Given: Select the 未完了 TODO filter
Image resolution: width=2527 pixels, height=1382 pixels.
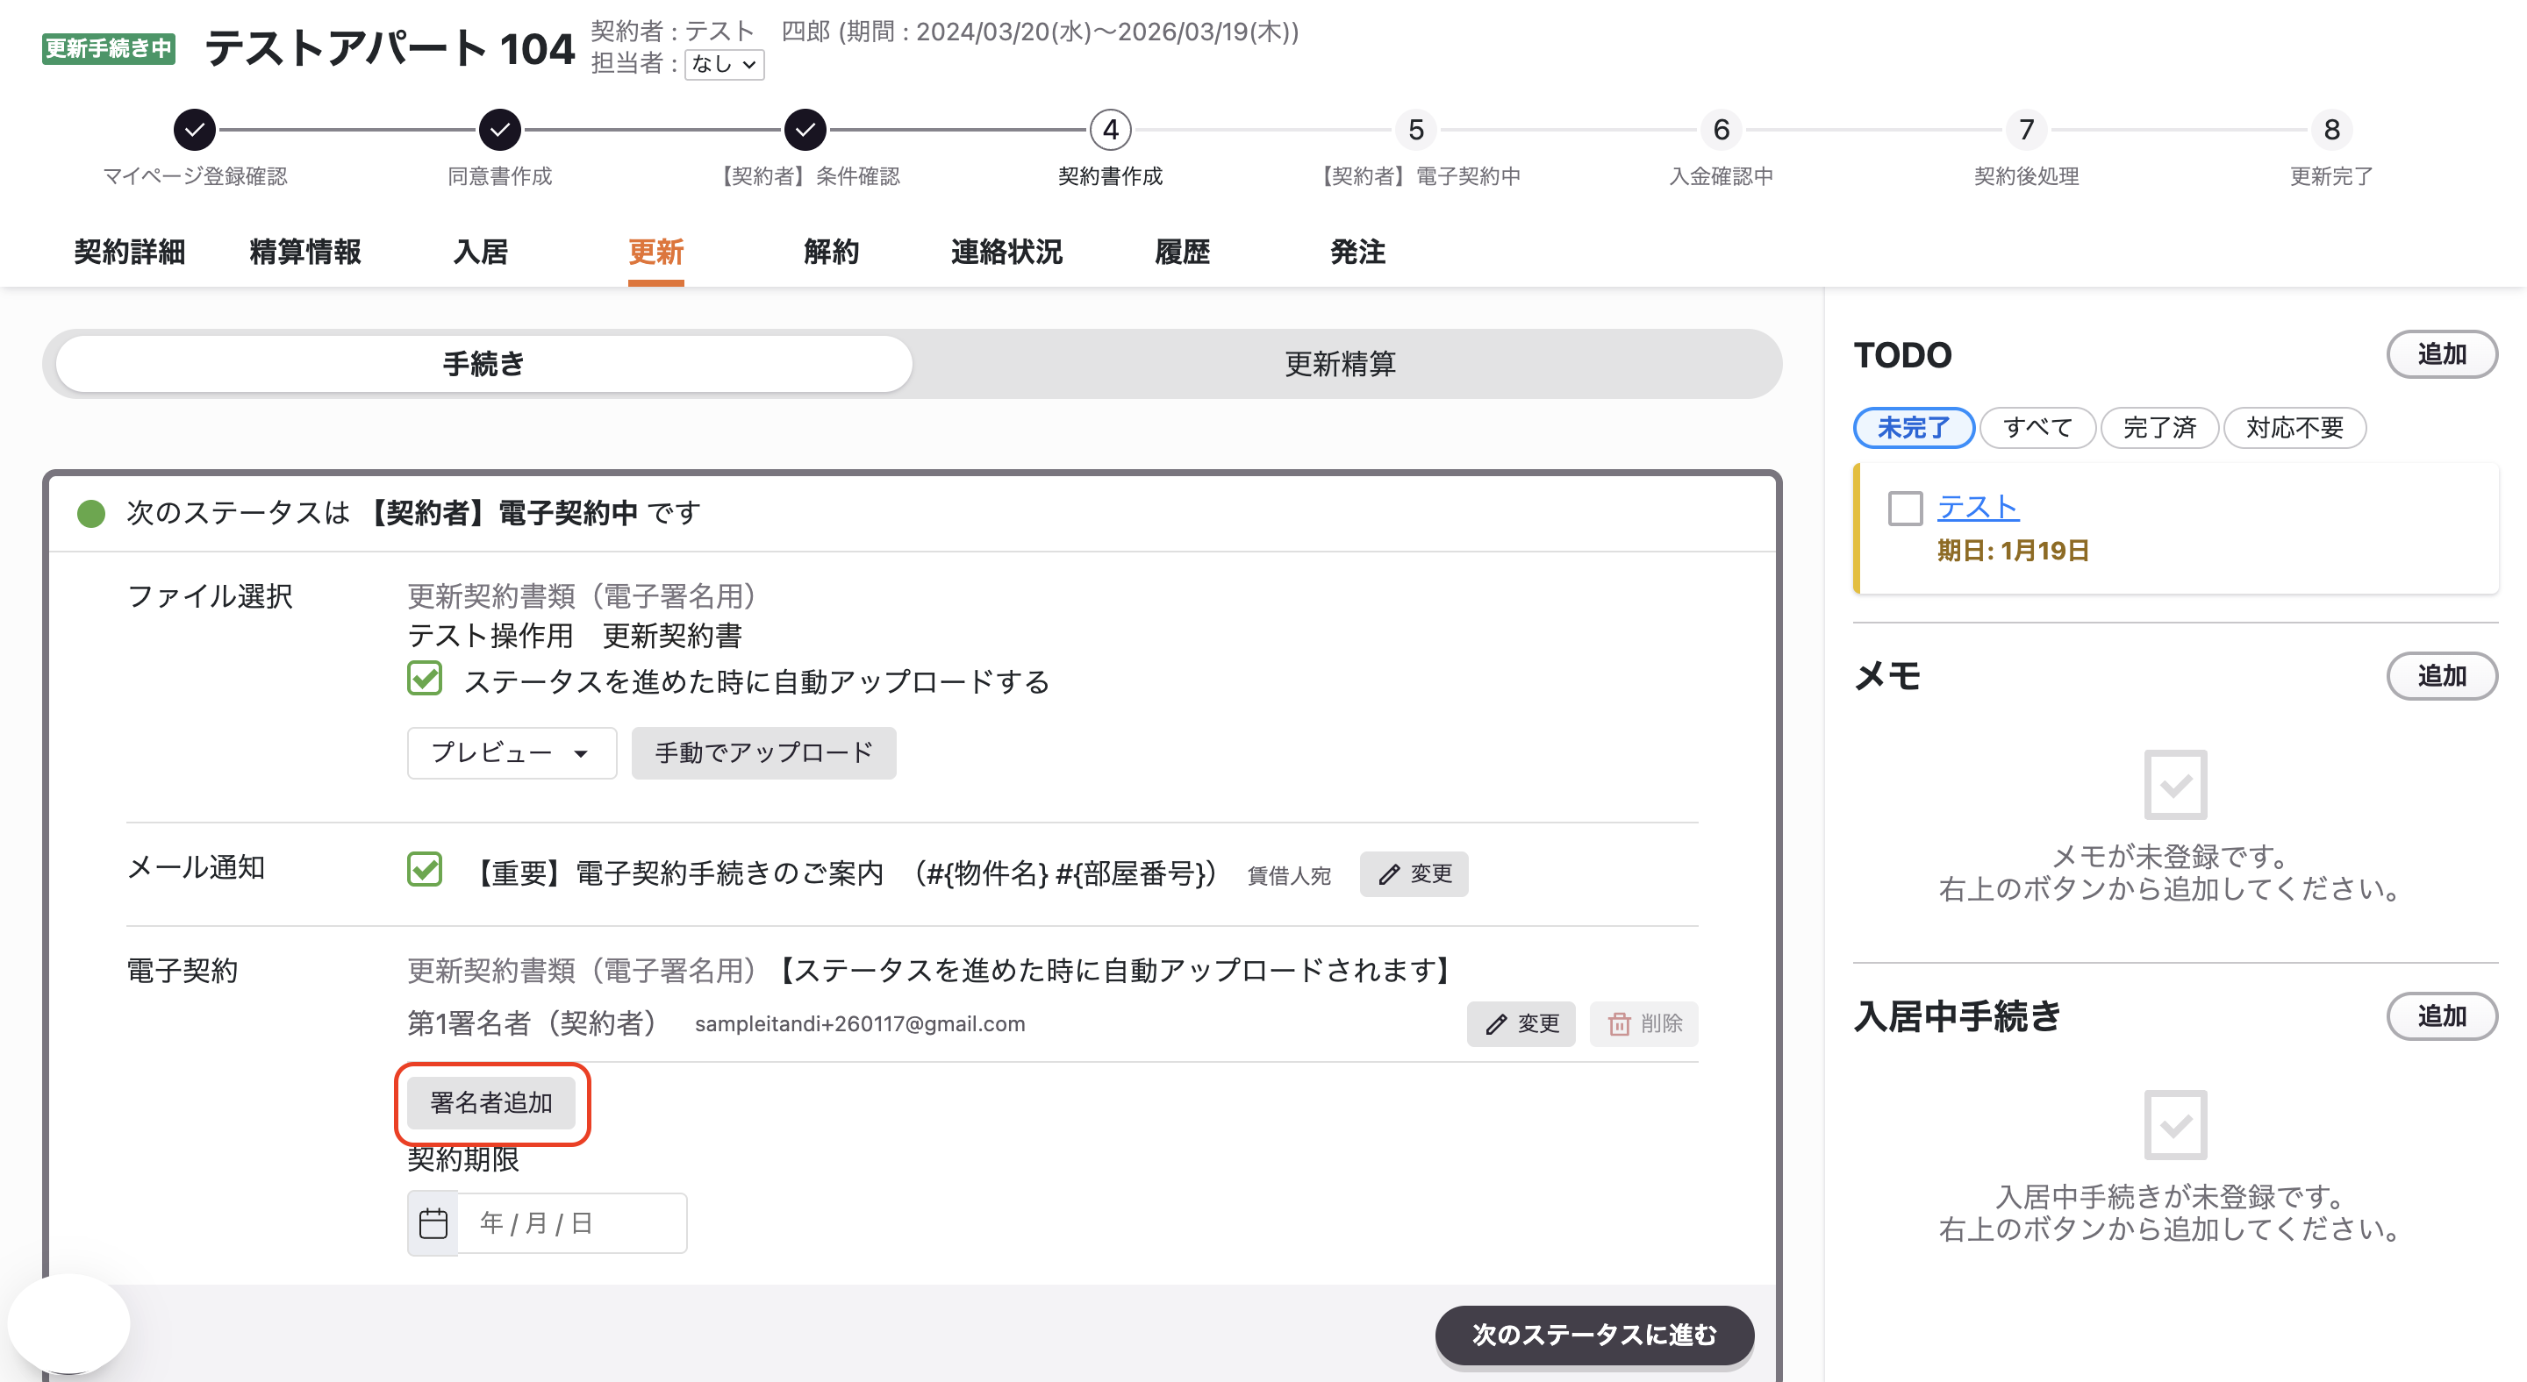Looking at the screenshot, I should click(x=1913, y=427).
